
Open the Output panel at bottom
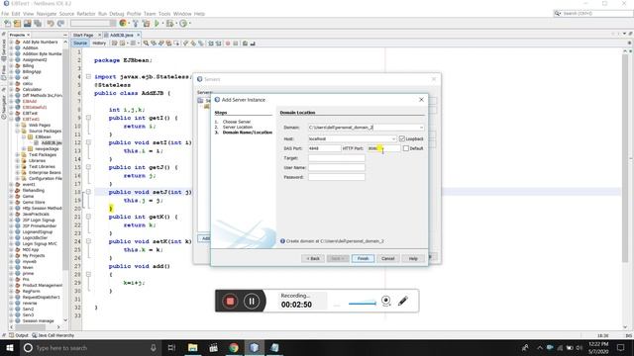(x=19, y=335)
